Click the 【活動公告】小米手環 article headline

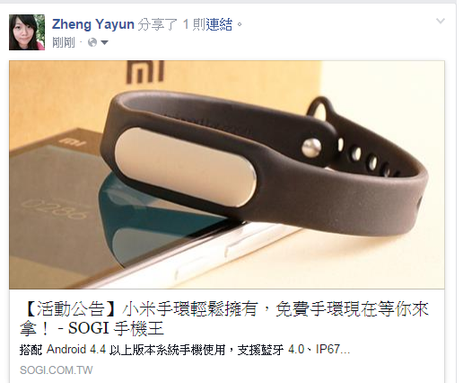[x=224, y=318]
